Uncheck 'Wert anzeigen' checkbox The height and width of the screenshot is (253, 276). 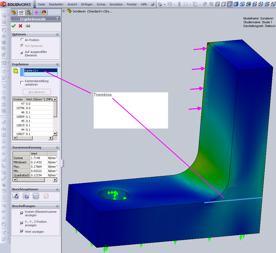(22, 232)
